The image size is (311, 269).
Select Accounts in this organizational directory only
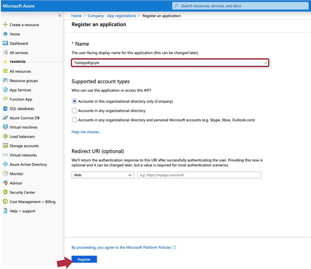pos(74,101)
